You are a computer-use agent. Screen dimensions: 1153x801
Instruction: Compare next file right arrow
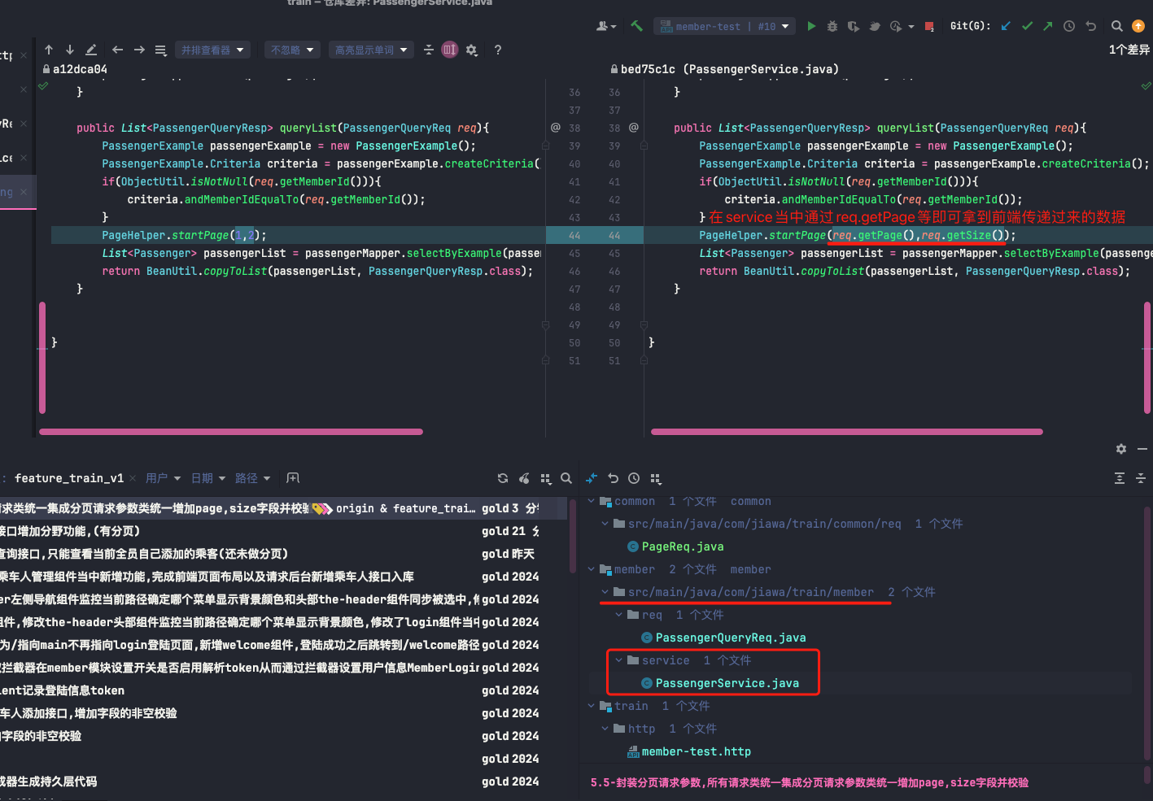[139, 50]
